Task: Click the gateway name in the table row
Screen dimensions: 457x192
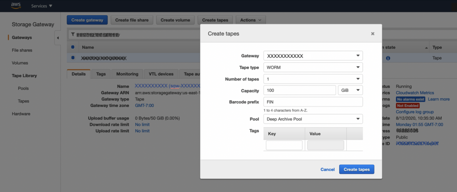Action: [x=104, y=58]
